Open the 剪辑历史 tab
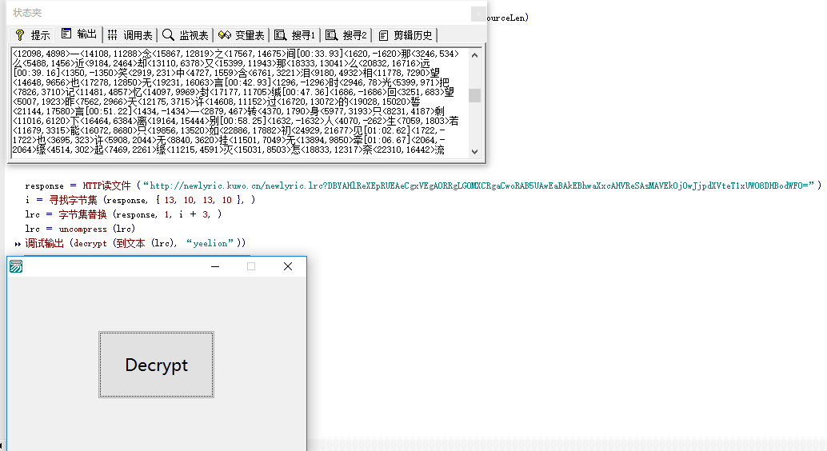Screen dimensions: 827x451 tap(405, 35)
